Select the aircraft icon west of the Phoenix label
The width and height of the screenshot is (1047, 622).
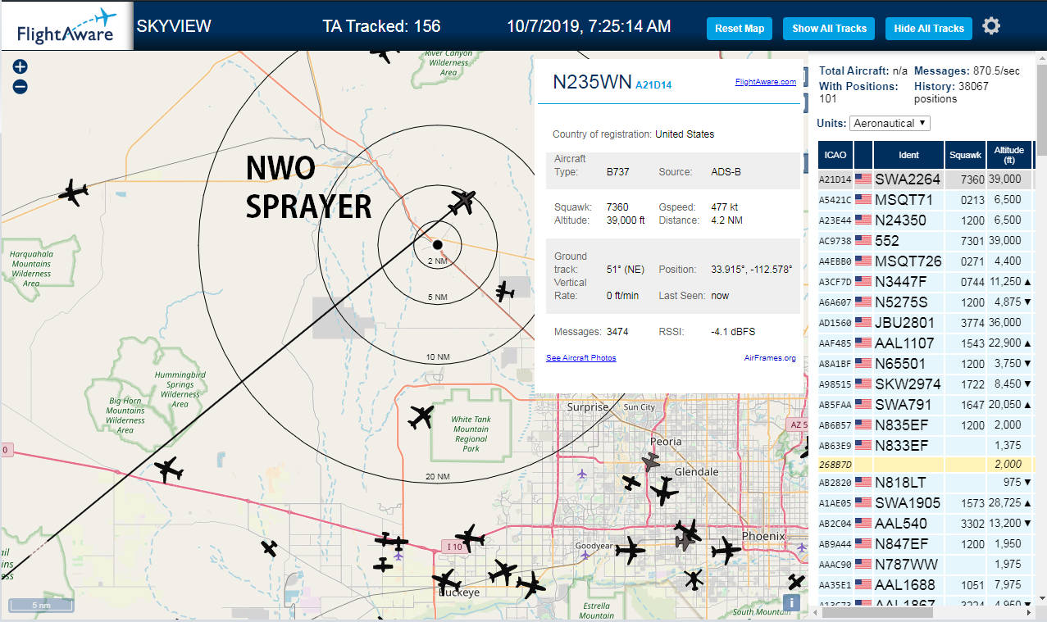pyautogui.click(x=726, y=551)
